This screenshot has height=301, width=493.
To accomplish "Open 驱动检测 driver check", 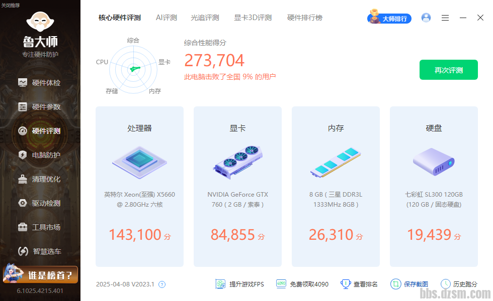I will tap(40, 203).
